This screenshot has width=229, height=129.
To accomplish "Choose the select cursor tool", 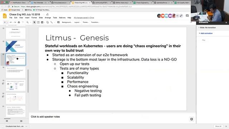I will [34, 22].
